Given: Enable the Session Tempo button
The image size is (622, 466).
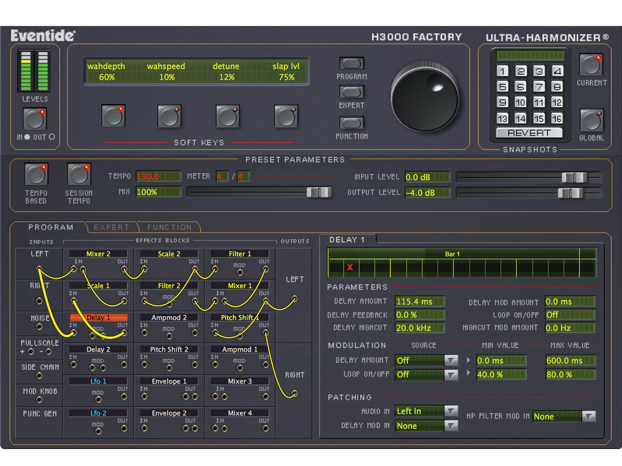Looking at the screenshot, I should tap(79, 174).
